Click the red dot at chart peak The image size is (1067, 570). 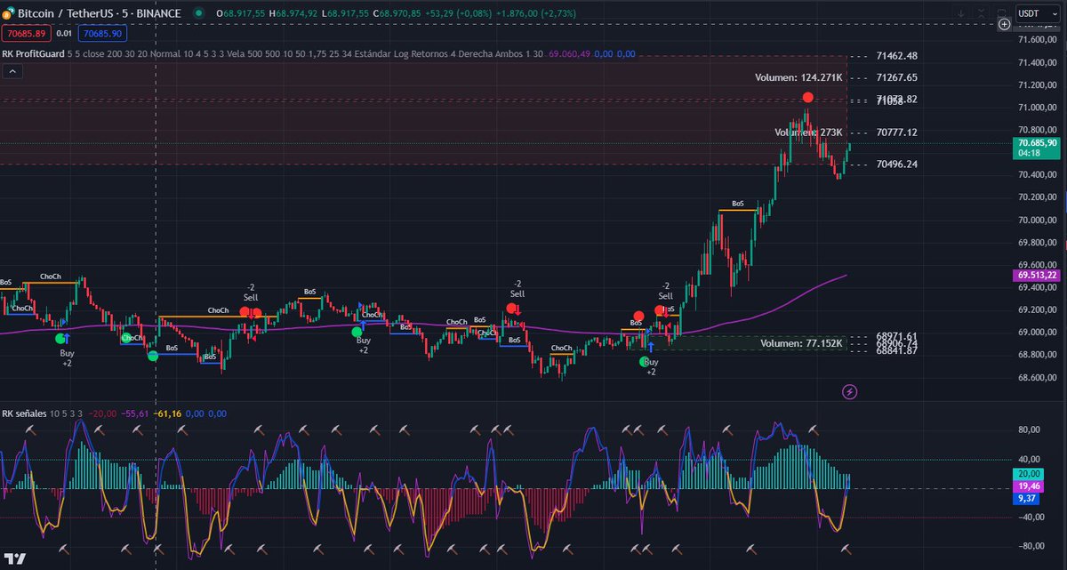tap(807, 97)
